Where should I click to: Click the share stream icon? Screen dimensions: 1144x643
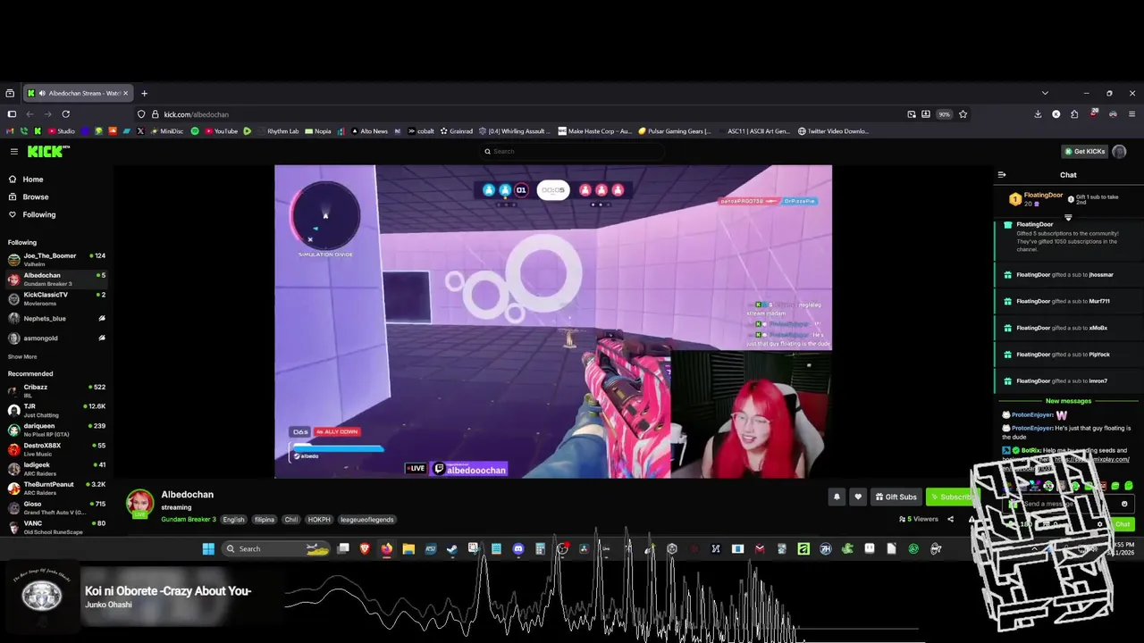pos(950,519)
